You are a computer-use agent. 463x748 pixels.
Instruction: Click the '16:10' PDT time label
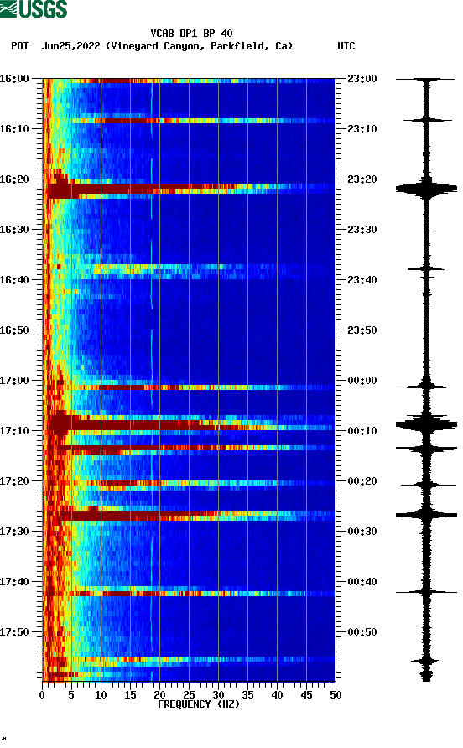pos(14,129)
